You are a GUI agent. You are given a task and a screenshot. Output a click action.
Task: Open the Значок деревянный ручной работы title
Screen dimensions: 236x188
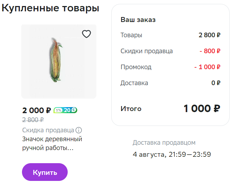52,143
